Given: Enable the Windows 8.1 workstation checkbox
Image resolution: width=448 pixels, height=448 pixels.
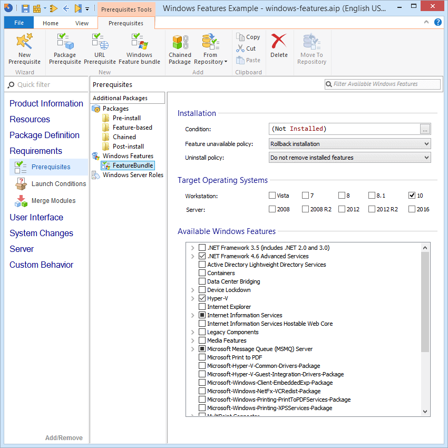Looking at the screenshot, I should (372, 196).
